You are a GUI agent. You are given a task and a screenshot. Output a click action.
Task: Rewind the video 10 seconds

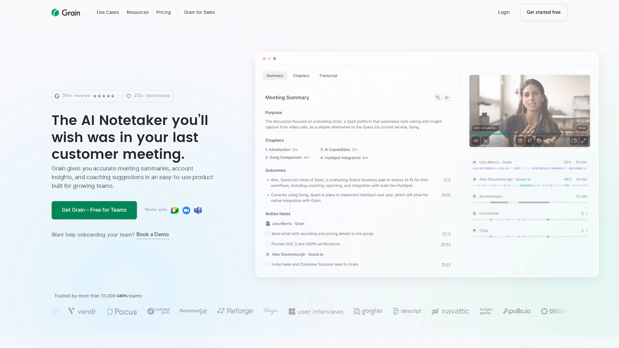click(520, 141)
